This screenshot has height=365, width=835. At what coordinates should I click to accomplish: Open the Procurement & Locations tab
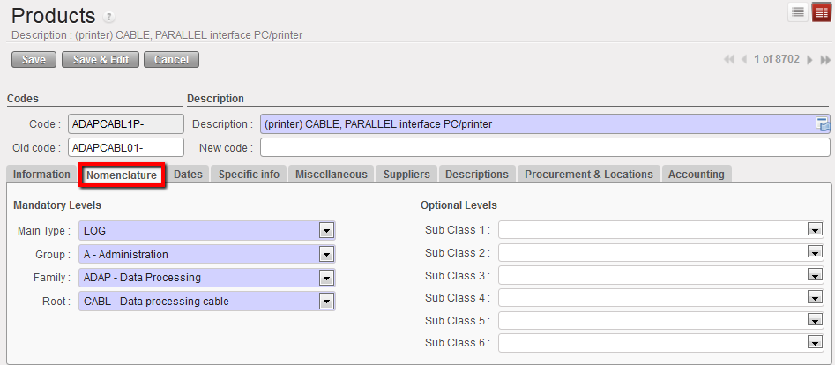[x=589, y=175]
